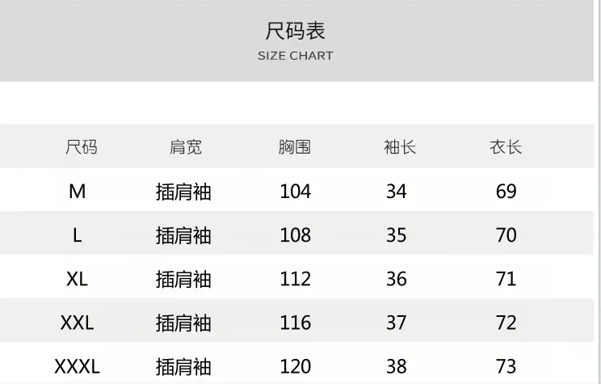Click the M size row label

(77, 192)
